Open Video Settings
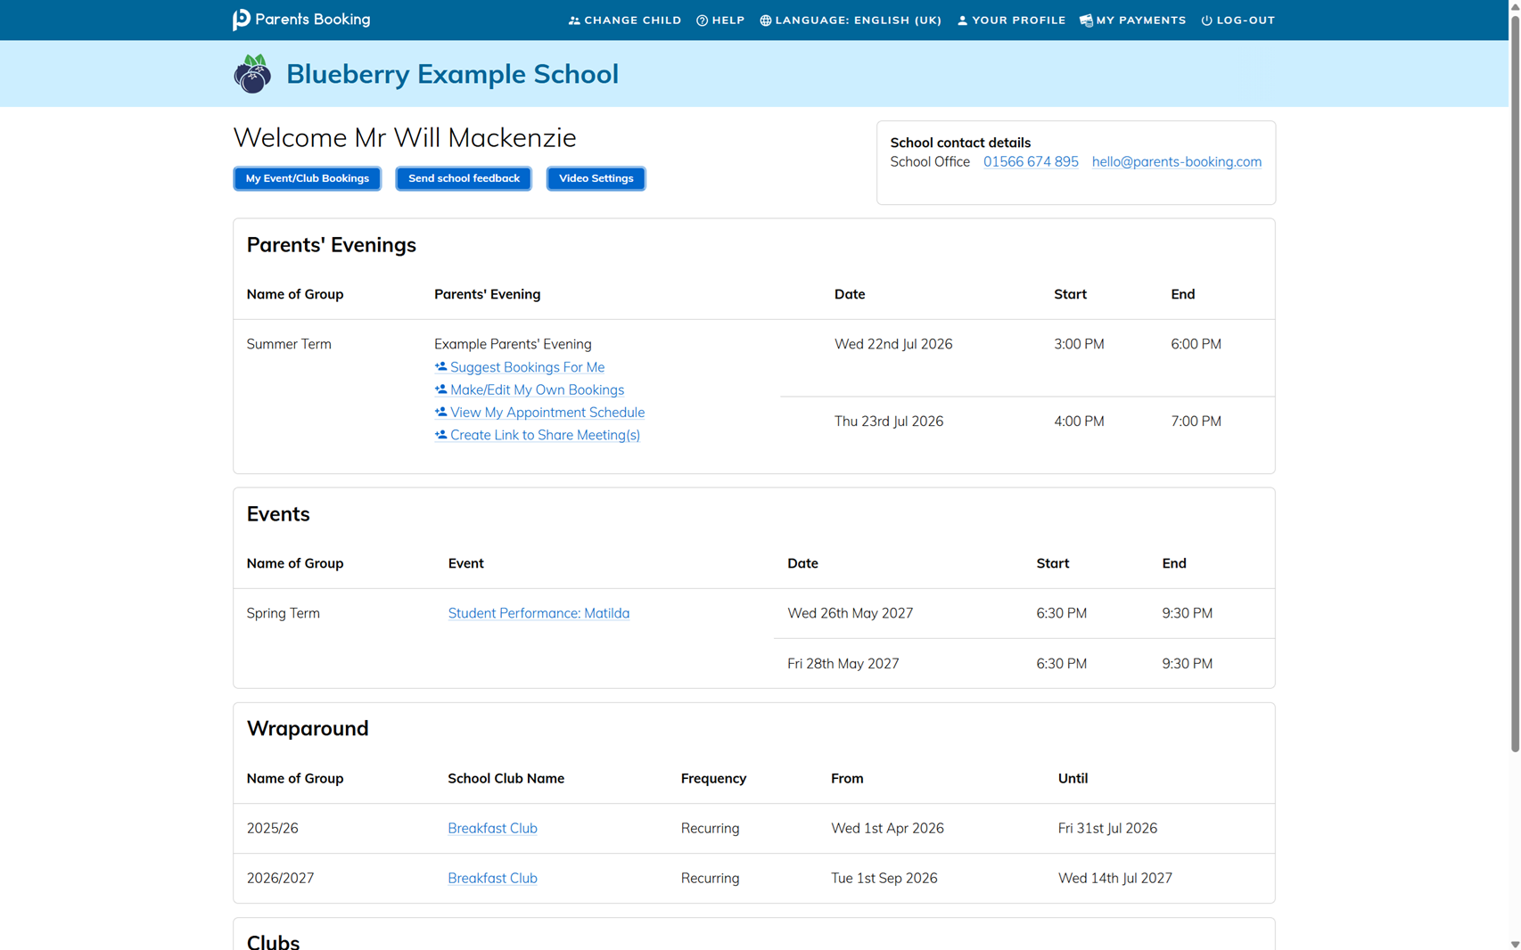1521x950 pixels. tap(596, 178)
